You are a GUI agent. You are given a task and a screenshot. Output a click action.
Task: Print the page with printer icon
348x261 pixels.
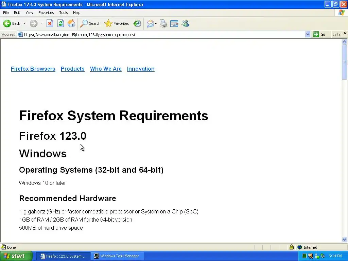163,23
